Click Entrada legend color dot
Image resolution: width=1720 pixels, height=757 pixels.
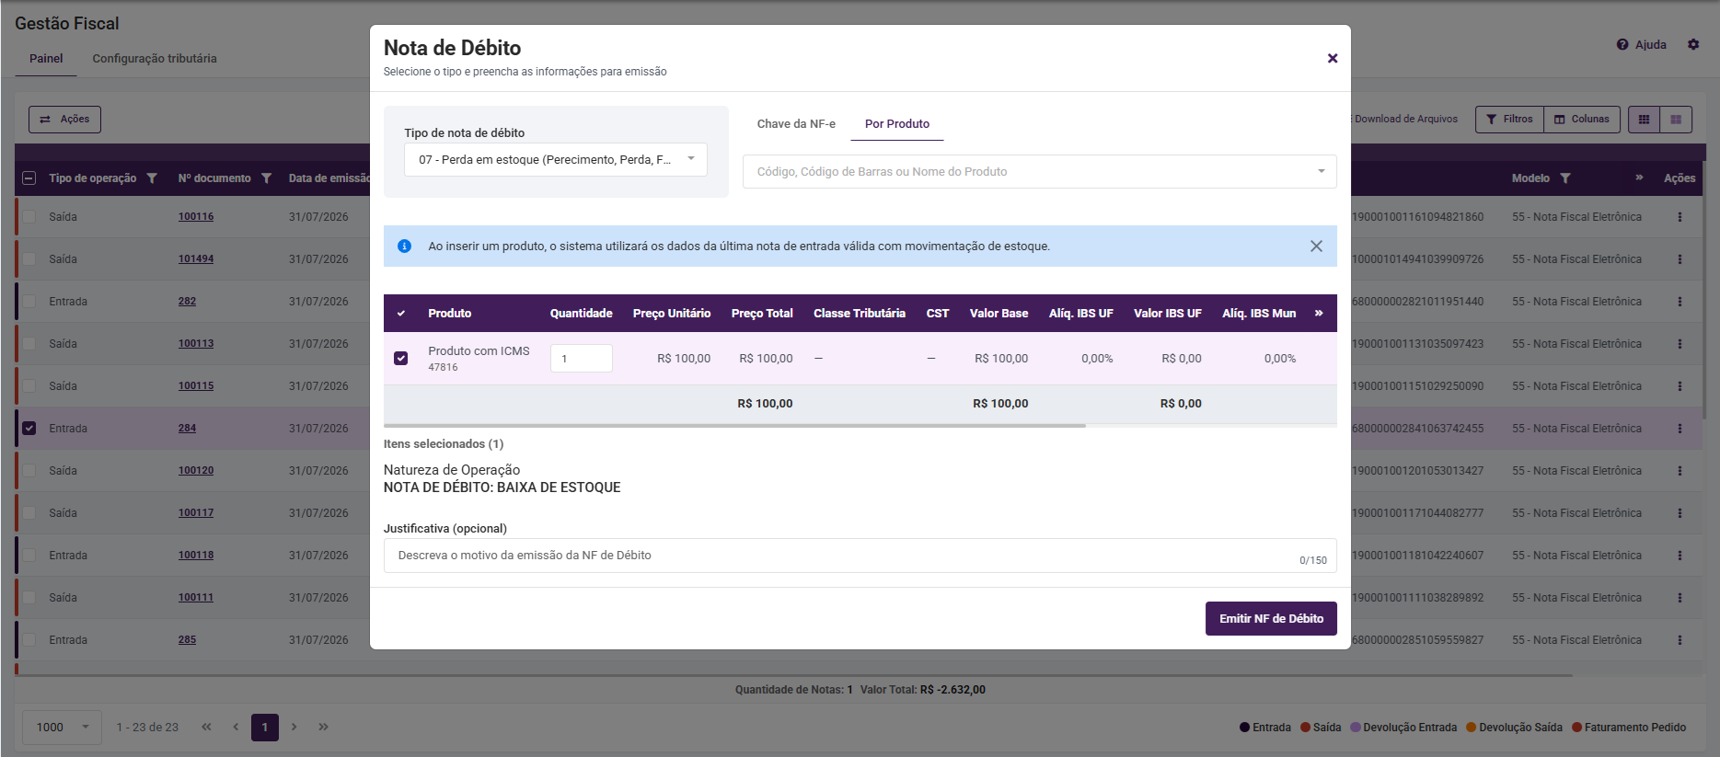coord(1244,727)
